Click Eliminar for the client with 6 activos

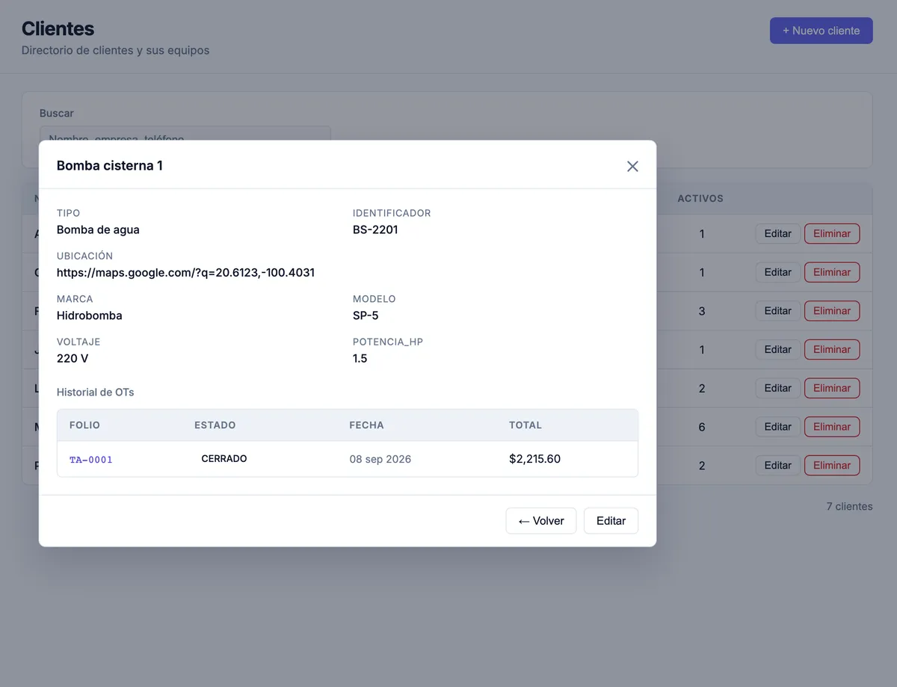[832, 427]
